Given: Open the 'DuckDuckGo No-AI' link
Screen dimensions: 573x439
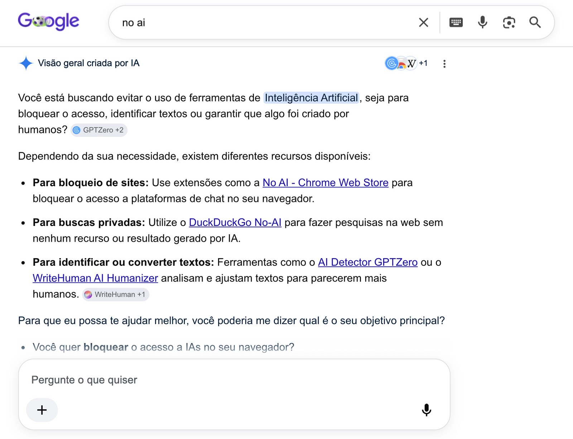Looking at the screenshot, I should [x=235, y=222].
